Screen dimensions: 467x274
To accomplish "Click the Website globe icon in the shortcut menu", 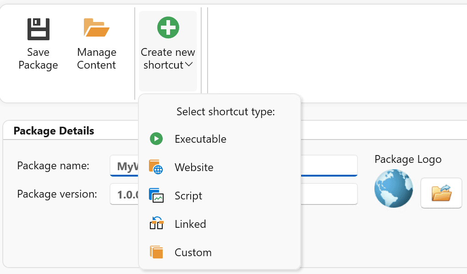I will click(156, 167).
